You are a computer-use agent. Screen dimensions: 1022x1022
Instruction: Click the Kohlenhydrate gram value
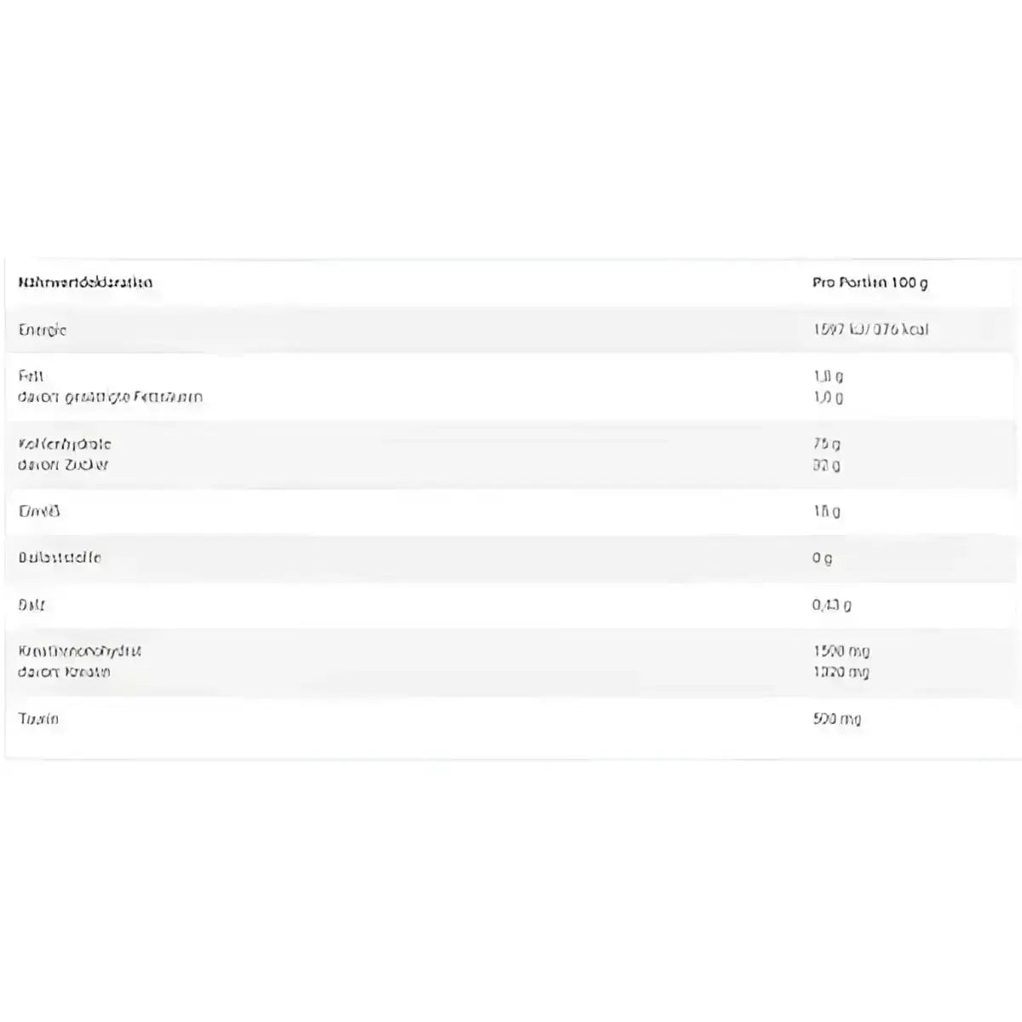pyautogui.click(x=826, y=444)
